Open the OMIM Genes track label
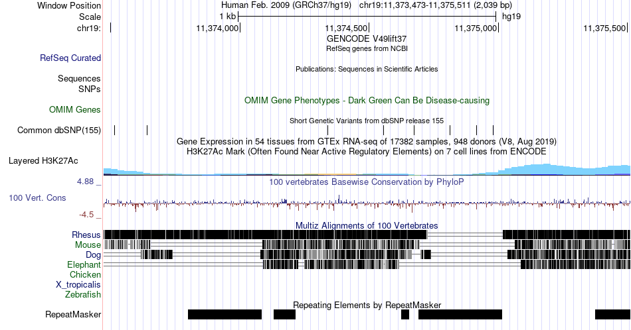This screenshot has height=330, width=631. coord(75,109)
